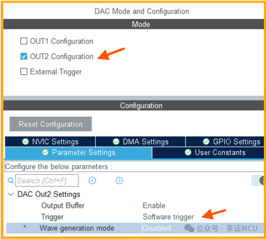
Task: Open the Output Buffer Enable value
Action: [x=154, y=206]
